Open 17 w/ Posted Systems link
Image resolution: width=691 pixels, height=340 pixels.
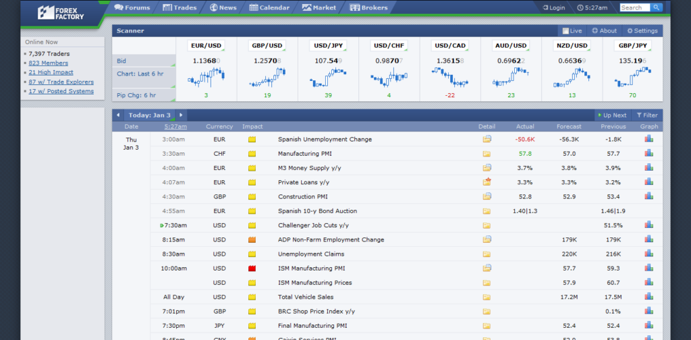click(61, 91)
